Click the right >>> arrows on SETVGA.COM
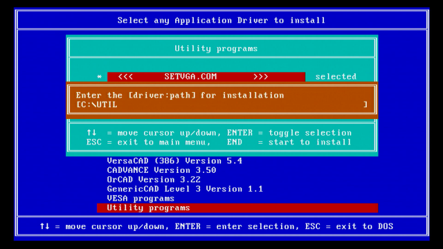The height and width of the screenshot is (249, 443). [x=260, y=77]
